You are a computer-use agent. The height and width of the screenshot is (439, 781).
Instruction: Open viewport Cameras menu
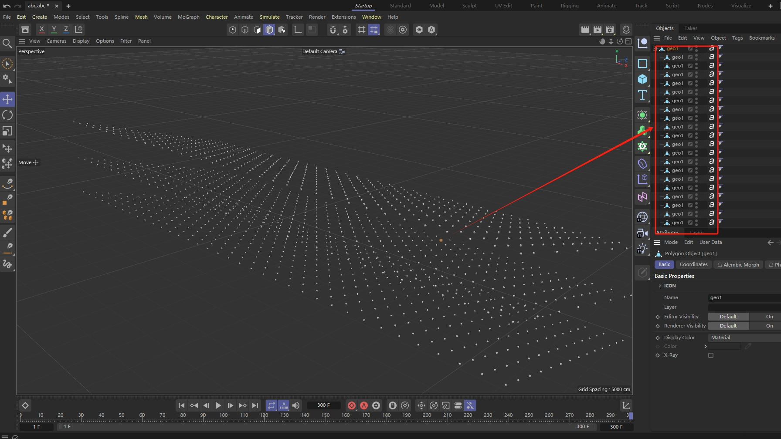56,41
